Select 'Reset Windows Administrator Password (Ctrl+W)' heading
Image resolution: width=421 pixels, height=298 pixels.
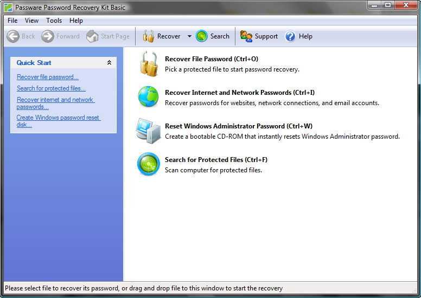pos(239,126)
